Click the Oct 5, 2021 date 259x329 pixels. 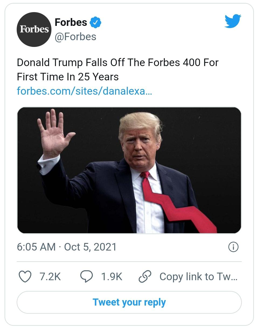pos(90,247)
